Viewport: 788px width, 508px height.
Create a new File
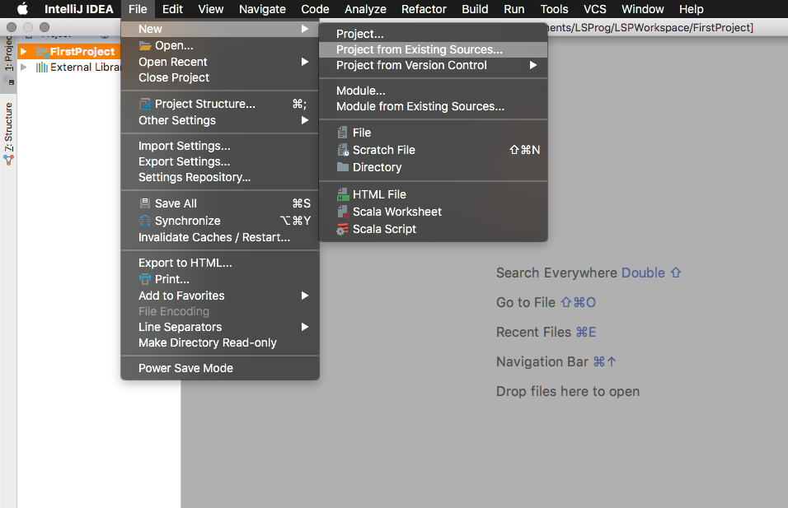tap(434, 133)
